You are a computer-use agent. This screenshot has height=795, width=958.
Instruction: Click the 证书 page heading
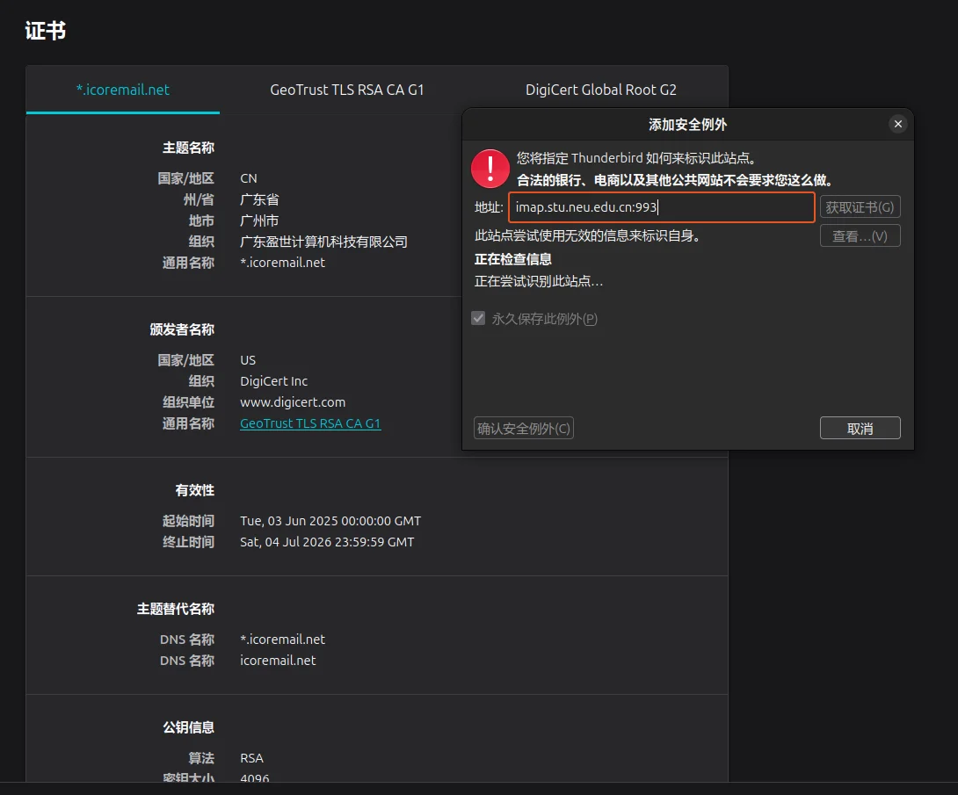(x=45, y=29)
